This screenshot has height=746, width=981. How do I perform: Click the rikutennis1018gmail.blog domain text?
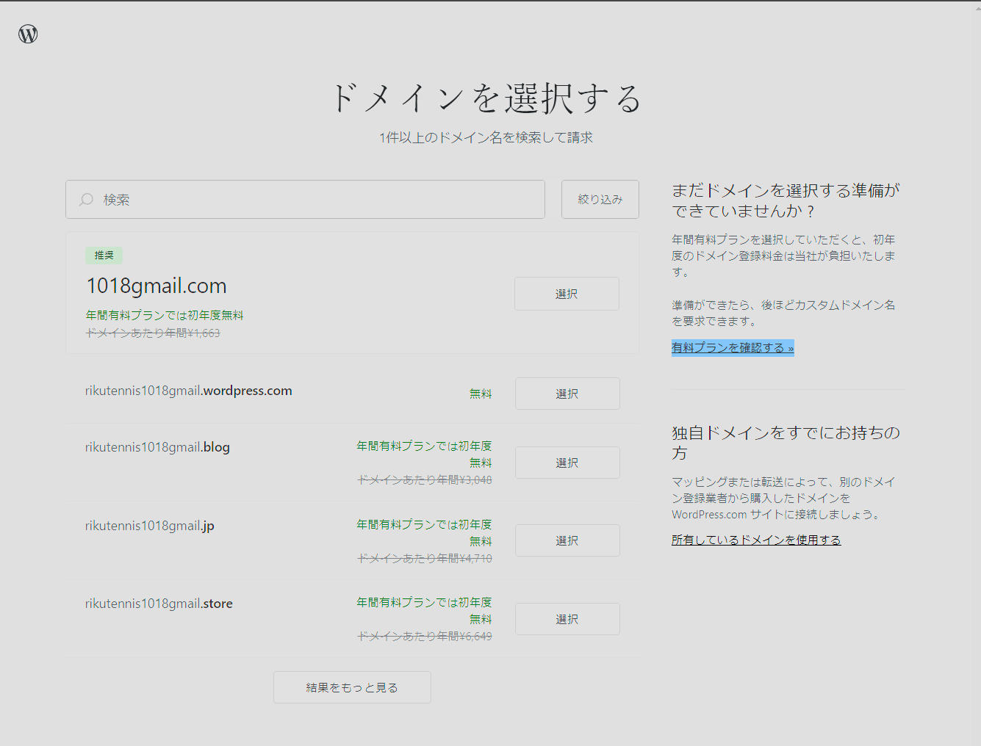(x=157, y=447)
